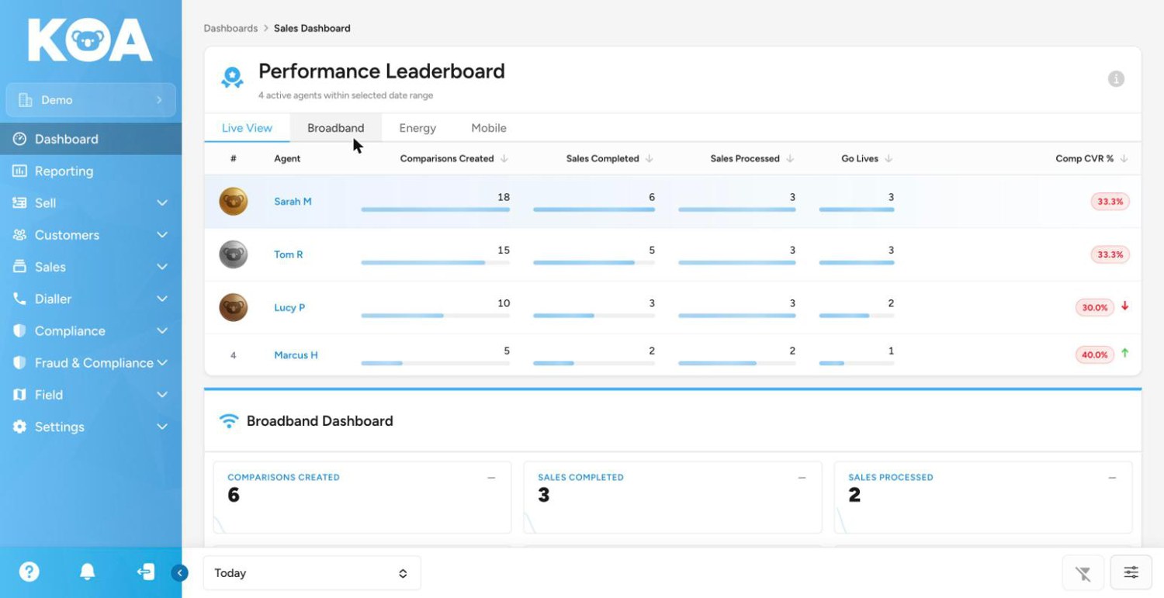Click Tom R's 33.3% CVR badge
Viewport: 1164px width, 598px height.
click(1110, 254)
